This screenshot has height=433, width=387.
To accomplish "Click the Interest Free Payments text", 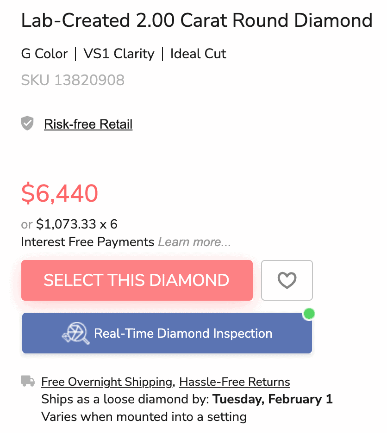I will coord(87,242).
